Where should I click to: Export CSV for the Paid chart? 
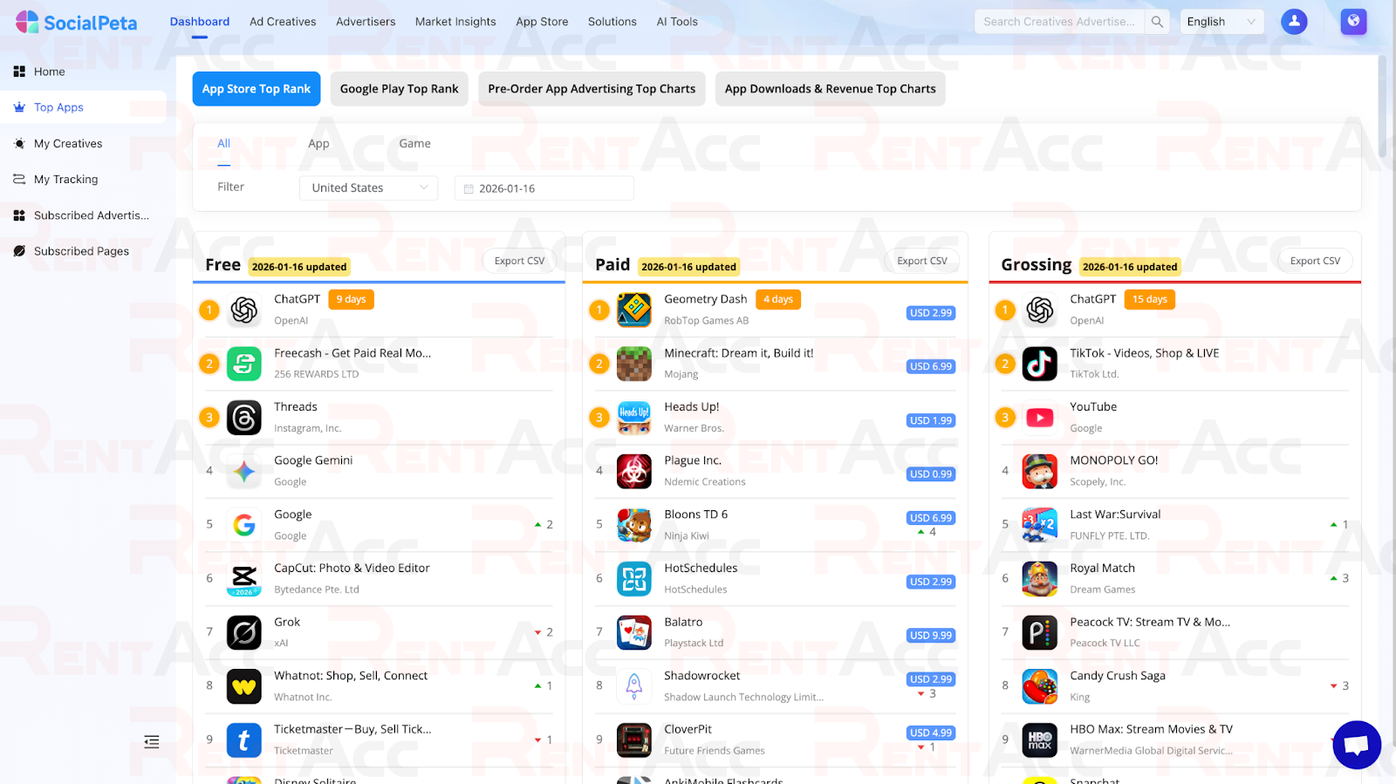pyautogui.click(x=922, y=261)
